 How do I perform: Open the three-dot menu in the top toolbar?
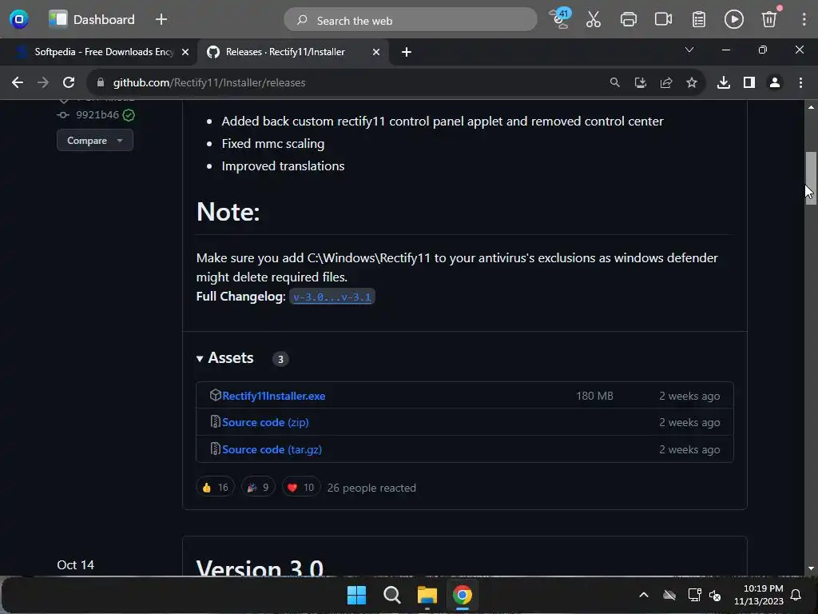(804, 19)
